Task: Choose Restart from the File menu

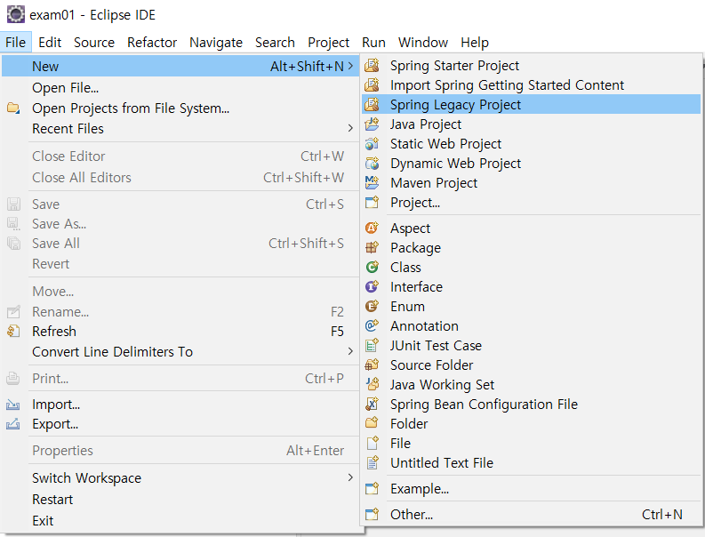Action: 180,500
